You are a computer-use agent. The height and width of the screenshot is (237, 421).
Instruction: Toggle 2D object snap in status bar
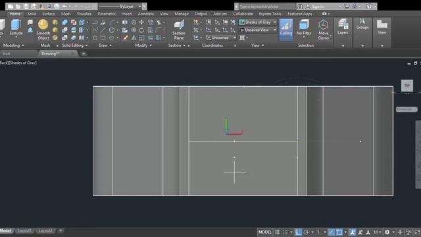[339, 232]
